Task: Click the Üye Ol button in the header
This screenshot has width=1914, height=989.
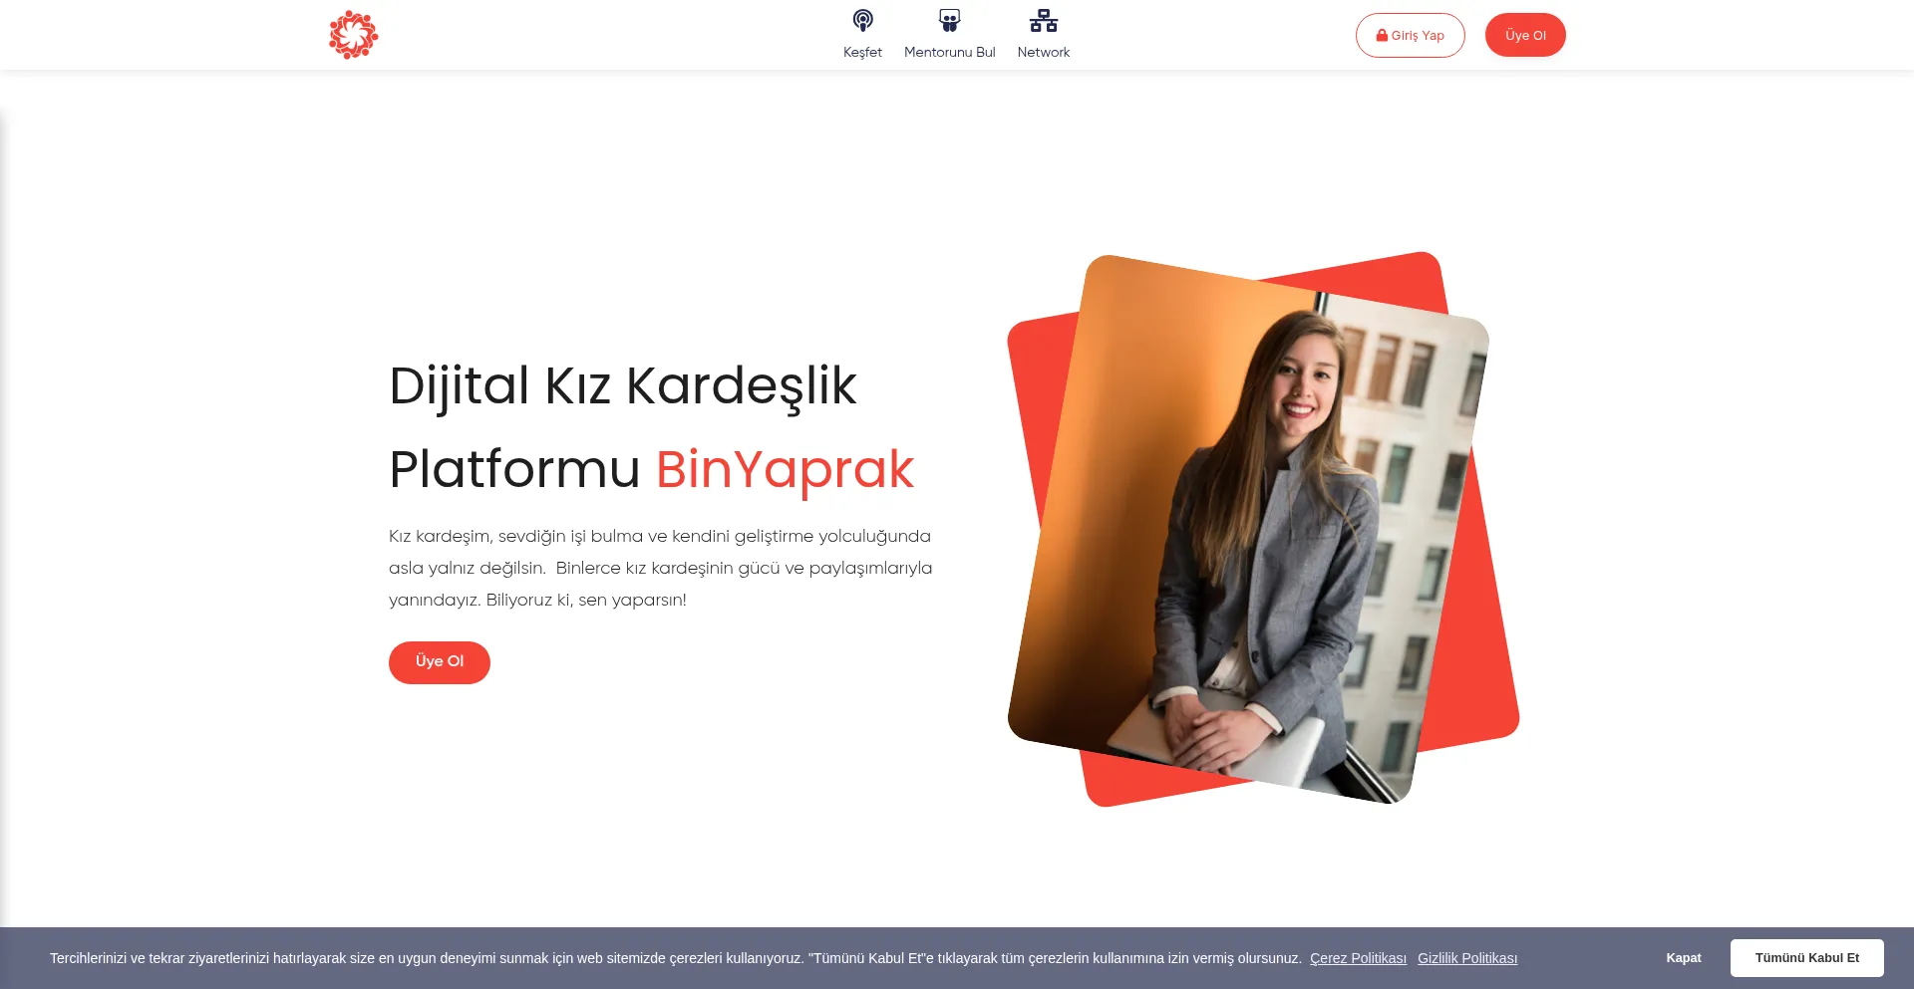Action: click(x=1524, y=36)
